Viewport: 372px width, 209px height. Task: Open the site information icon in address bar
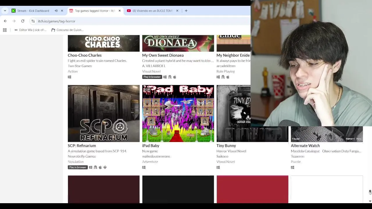coord(33,21)
